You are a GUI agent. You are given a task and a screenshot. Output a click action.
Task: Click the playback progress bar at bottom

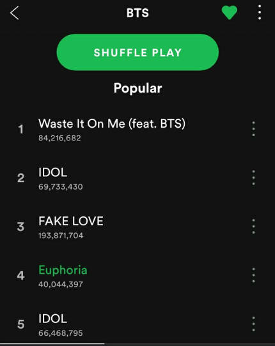tap(137, 344)
